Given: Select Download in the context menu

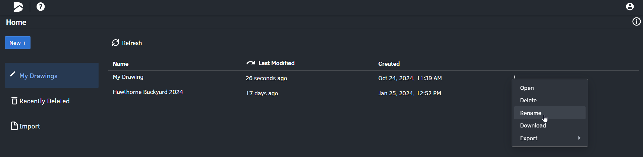Looking at the screenshot, I should [533, 125].
